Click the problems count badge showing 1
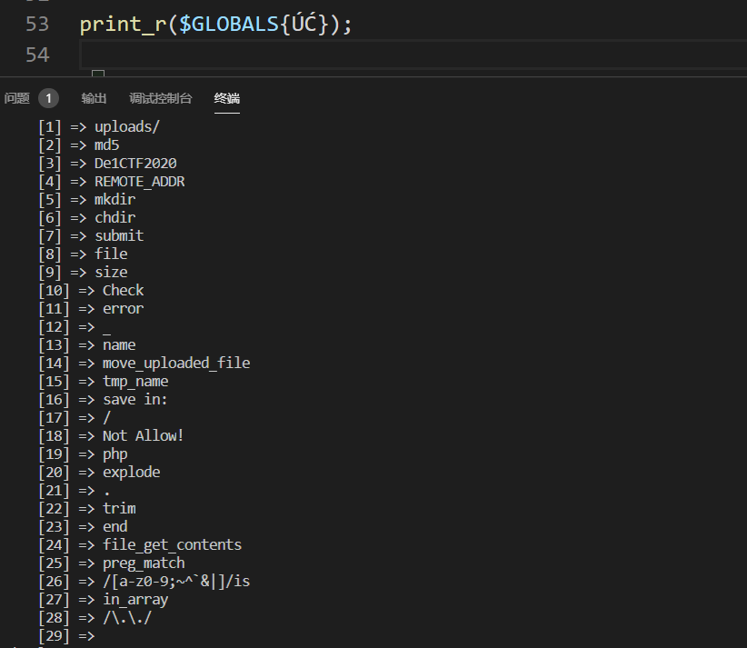747x648 pixels. click(x=48, y=99)
